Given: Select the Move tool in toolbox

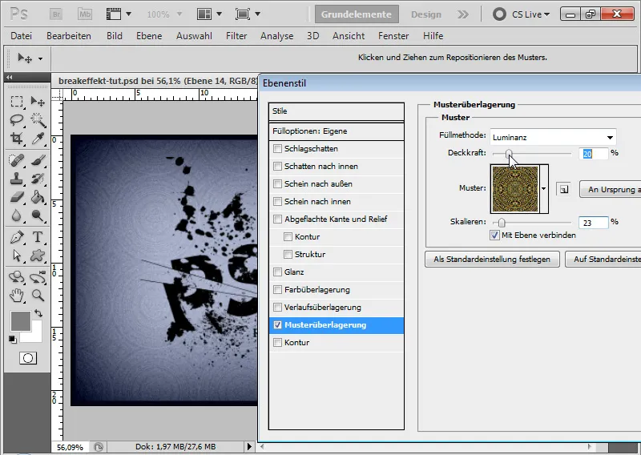Looking at the screenshot, I should (x=38, y=102).
